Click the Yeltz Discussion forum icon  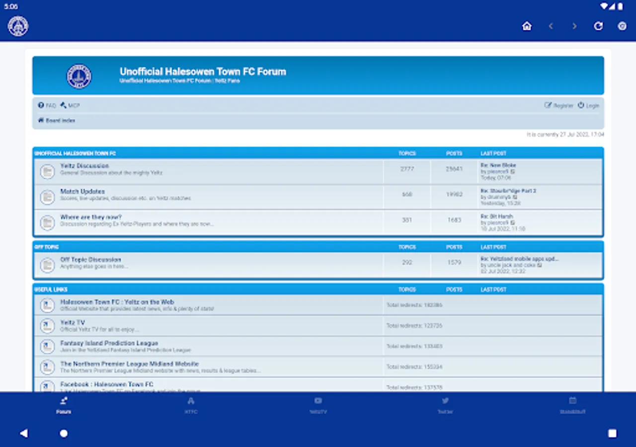coord(47,172)
